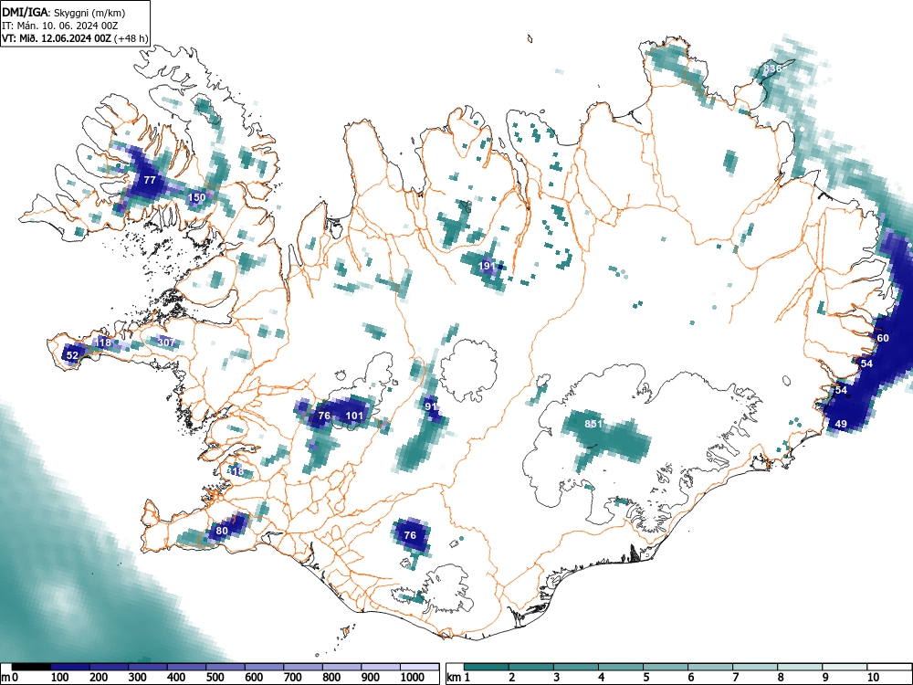Click the visibility value 307 label

pyautogui.click(x=166, y=342)
